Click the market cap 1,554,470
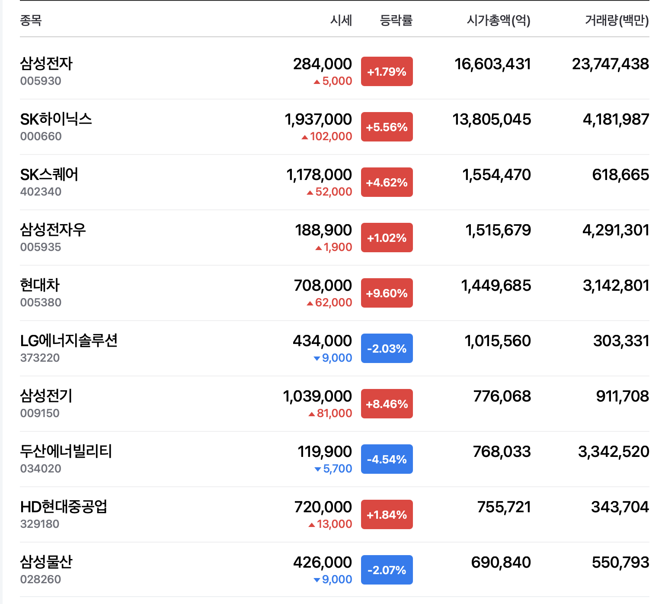Viewport: 665px width, 604px height. pyautogui.click(x=496, y=175)
